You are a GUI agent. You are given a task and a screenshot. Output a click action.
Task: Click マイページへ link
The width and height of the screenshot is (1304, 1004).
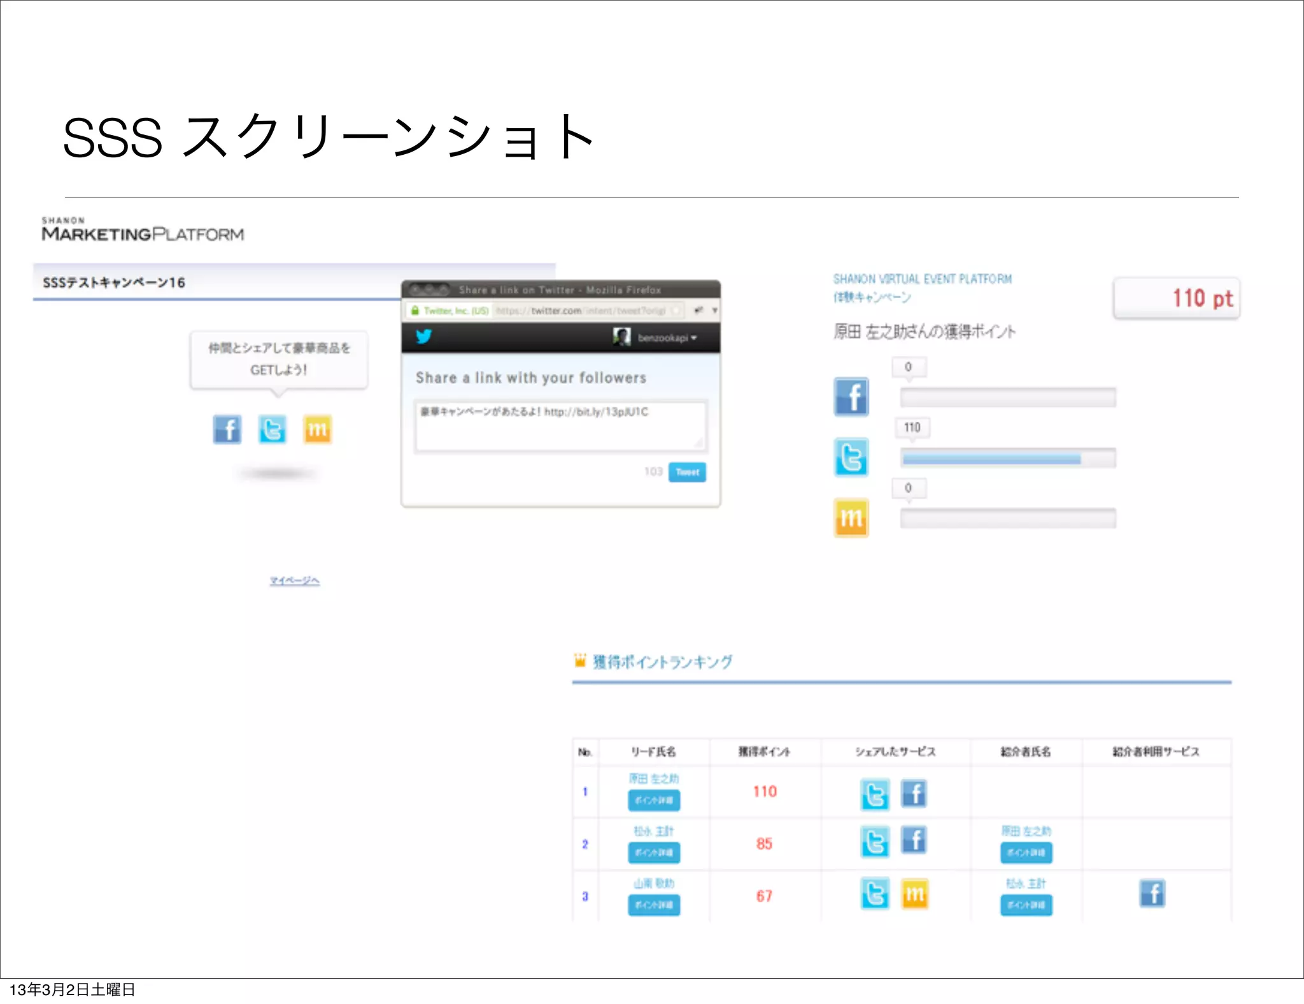point(294,580)
